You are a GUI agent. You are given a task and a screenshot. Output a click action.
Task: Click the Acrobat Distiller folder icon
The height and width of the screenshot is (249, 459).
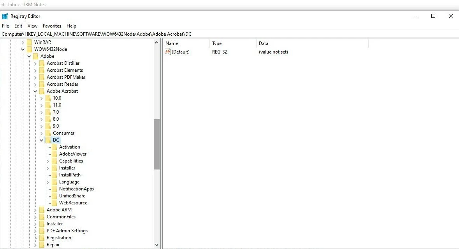42,63
